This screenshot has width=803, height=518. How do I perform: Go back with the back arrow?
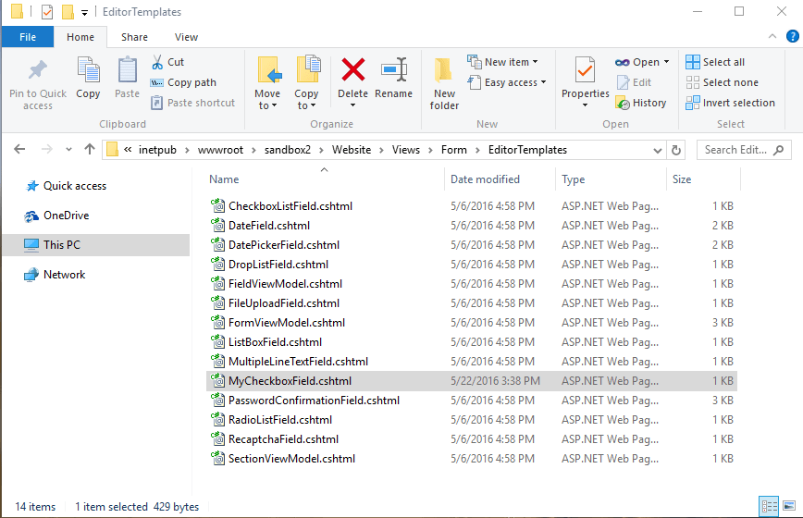pos(19,149)
